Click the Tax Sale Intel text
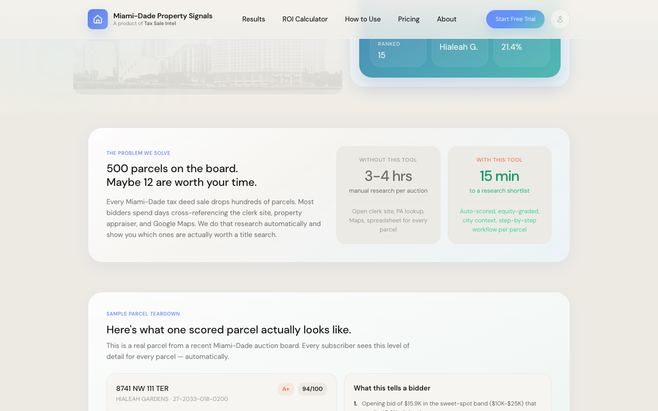The width and height of the screenshot is (658, 411). 160,24
